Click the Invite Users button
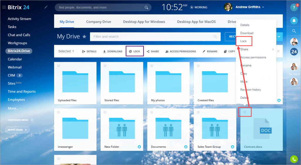Viewport: 301px width, 165px height. pyautogui.click(x=17, y=130)
